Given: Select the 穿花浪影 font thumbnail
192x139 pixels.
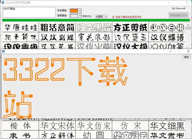Looking at the screenshot, I should point(94,37).
